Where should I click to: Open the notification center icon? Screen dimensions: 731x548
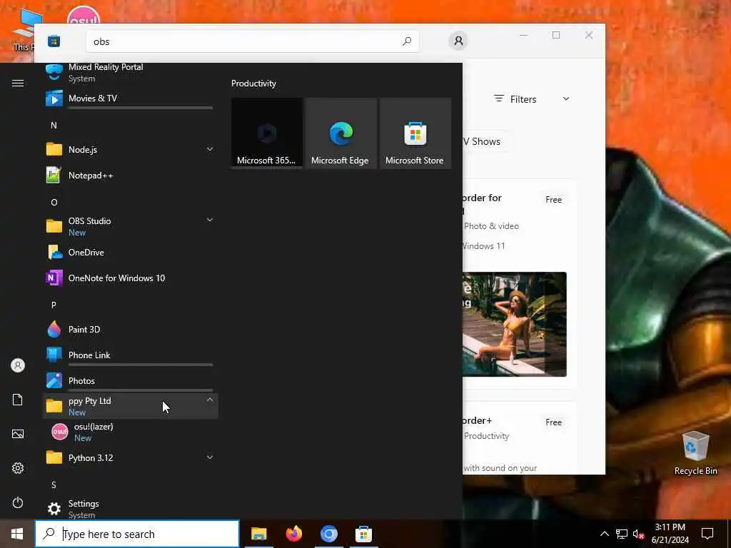707,534
